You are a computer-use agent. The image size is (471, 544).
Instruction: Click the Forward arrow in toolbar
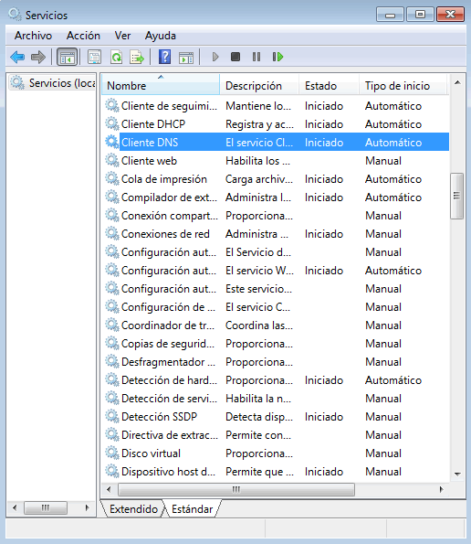coord(37,57)
